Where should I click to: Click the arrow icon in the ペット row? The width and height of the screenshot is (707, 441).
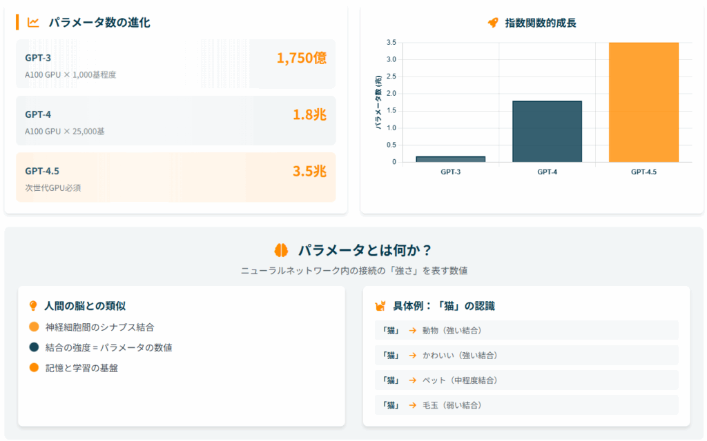(412, 380)
